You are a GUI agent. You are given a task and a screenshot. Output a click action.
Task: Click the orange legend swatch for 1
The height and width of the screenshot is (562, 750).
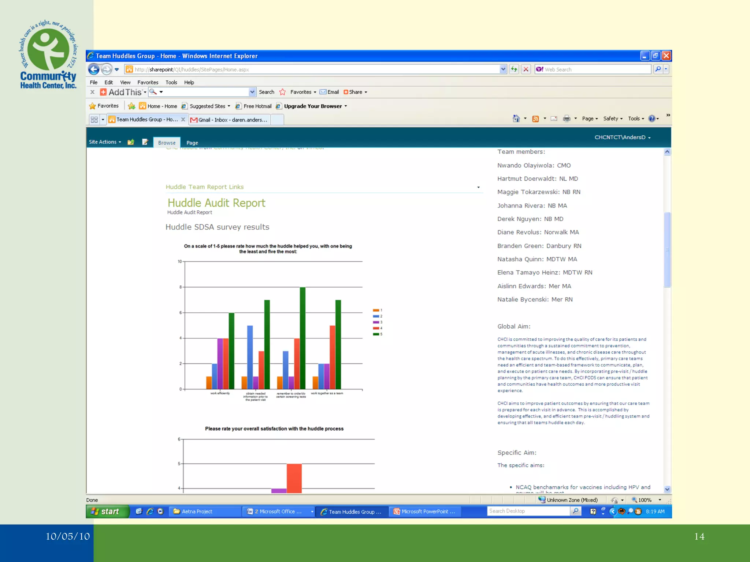pyautogui.click(x=376, y=310)
